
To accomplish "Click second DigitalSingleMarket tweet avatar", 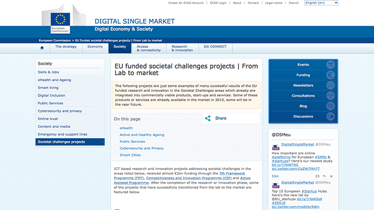I will tap(275, 185).
